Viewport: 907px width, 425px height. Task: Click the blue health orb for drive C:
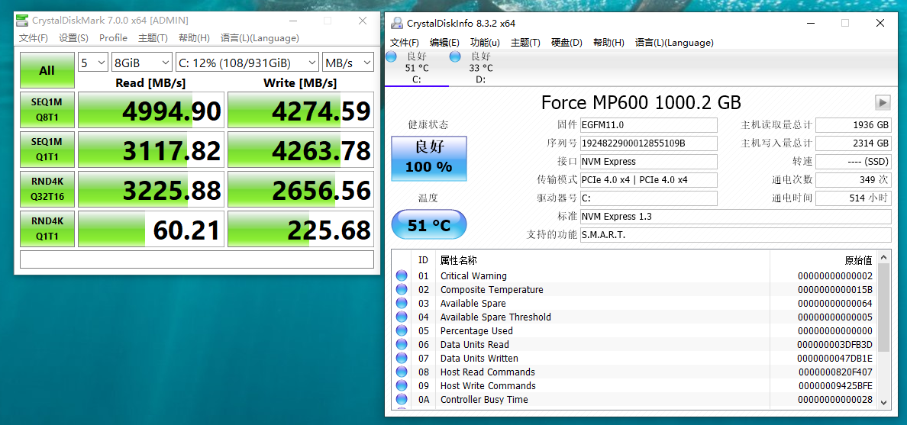(x=391, y=56)
